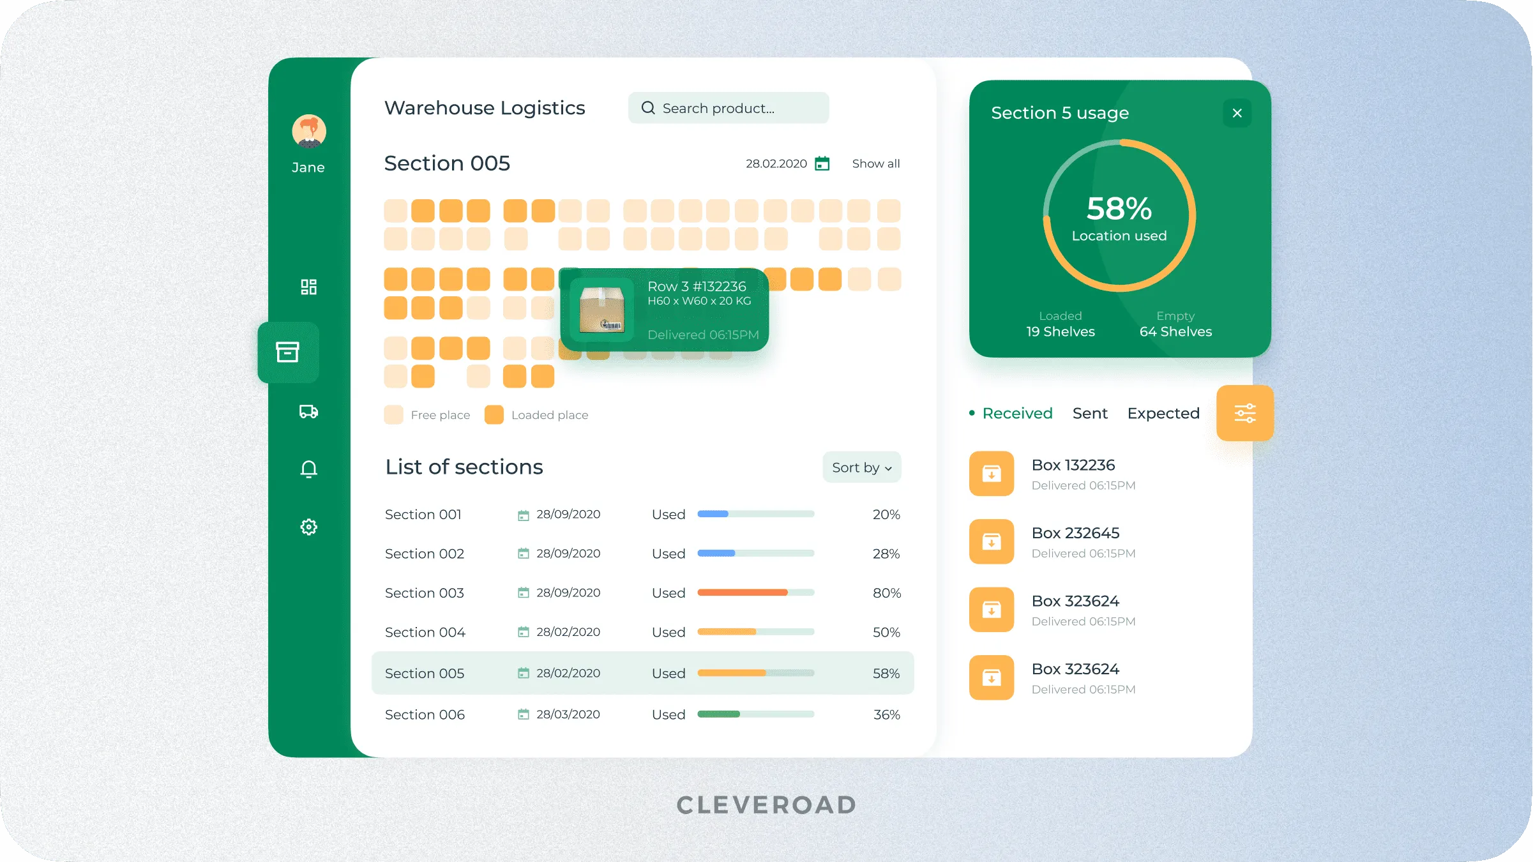The width and height of the screenshot is (1533, 862).
Task: Select the delivery truck icon
Action: [308, 411]
